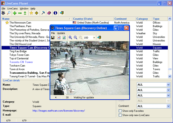Image resolution: width=173 pixels, height=123 pixels.
Task: Click the list scrollbar thumb
Action: (170, 69)
